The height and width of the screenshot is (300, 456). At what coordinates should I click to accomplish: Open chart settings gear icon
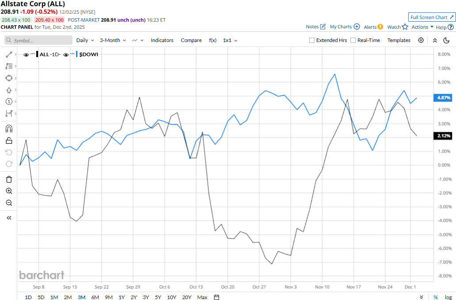[421, 40]
